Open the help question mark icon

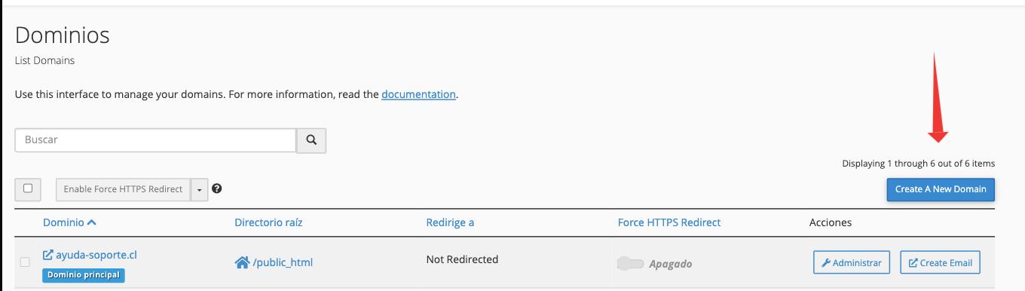click(217, 188)
